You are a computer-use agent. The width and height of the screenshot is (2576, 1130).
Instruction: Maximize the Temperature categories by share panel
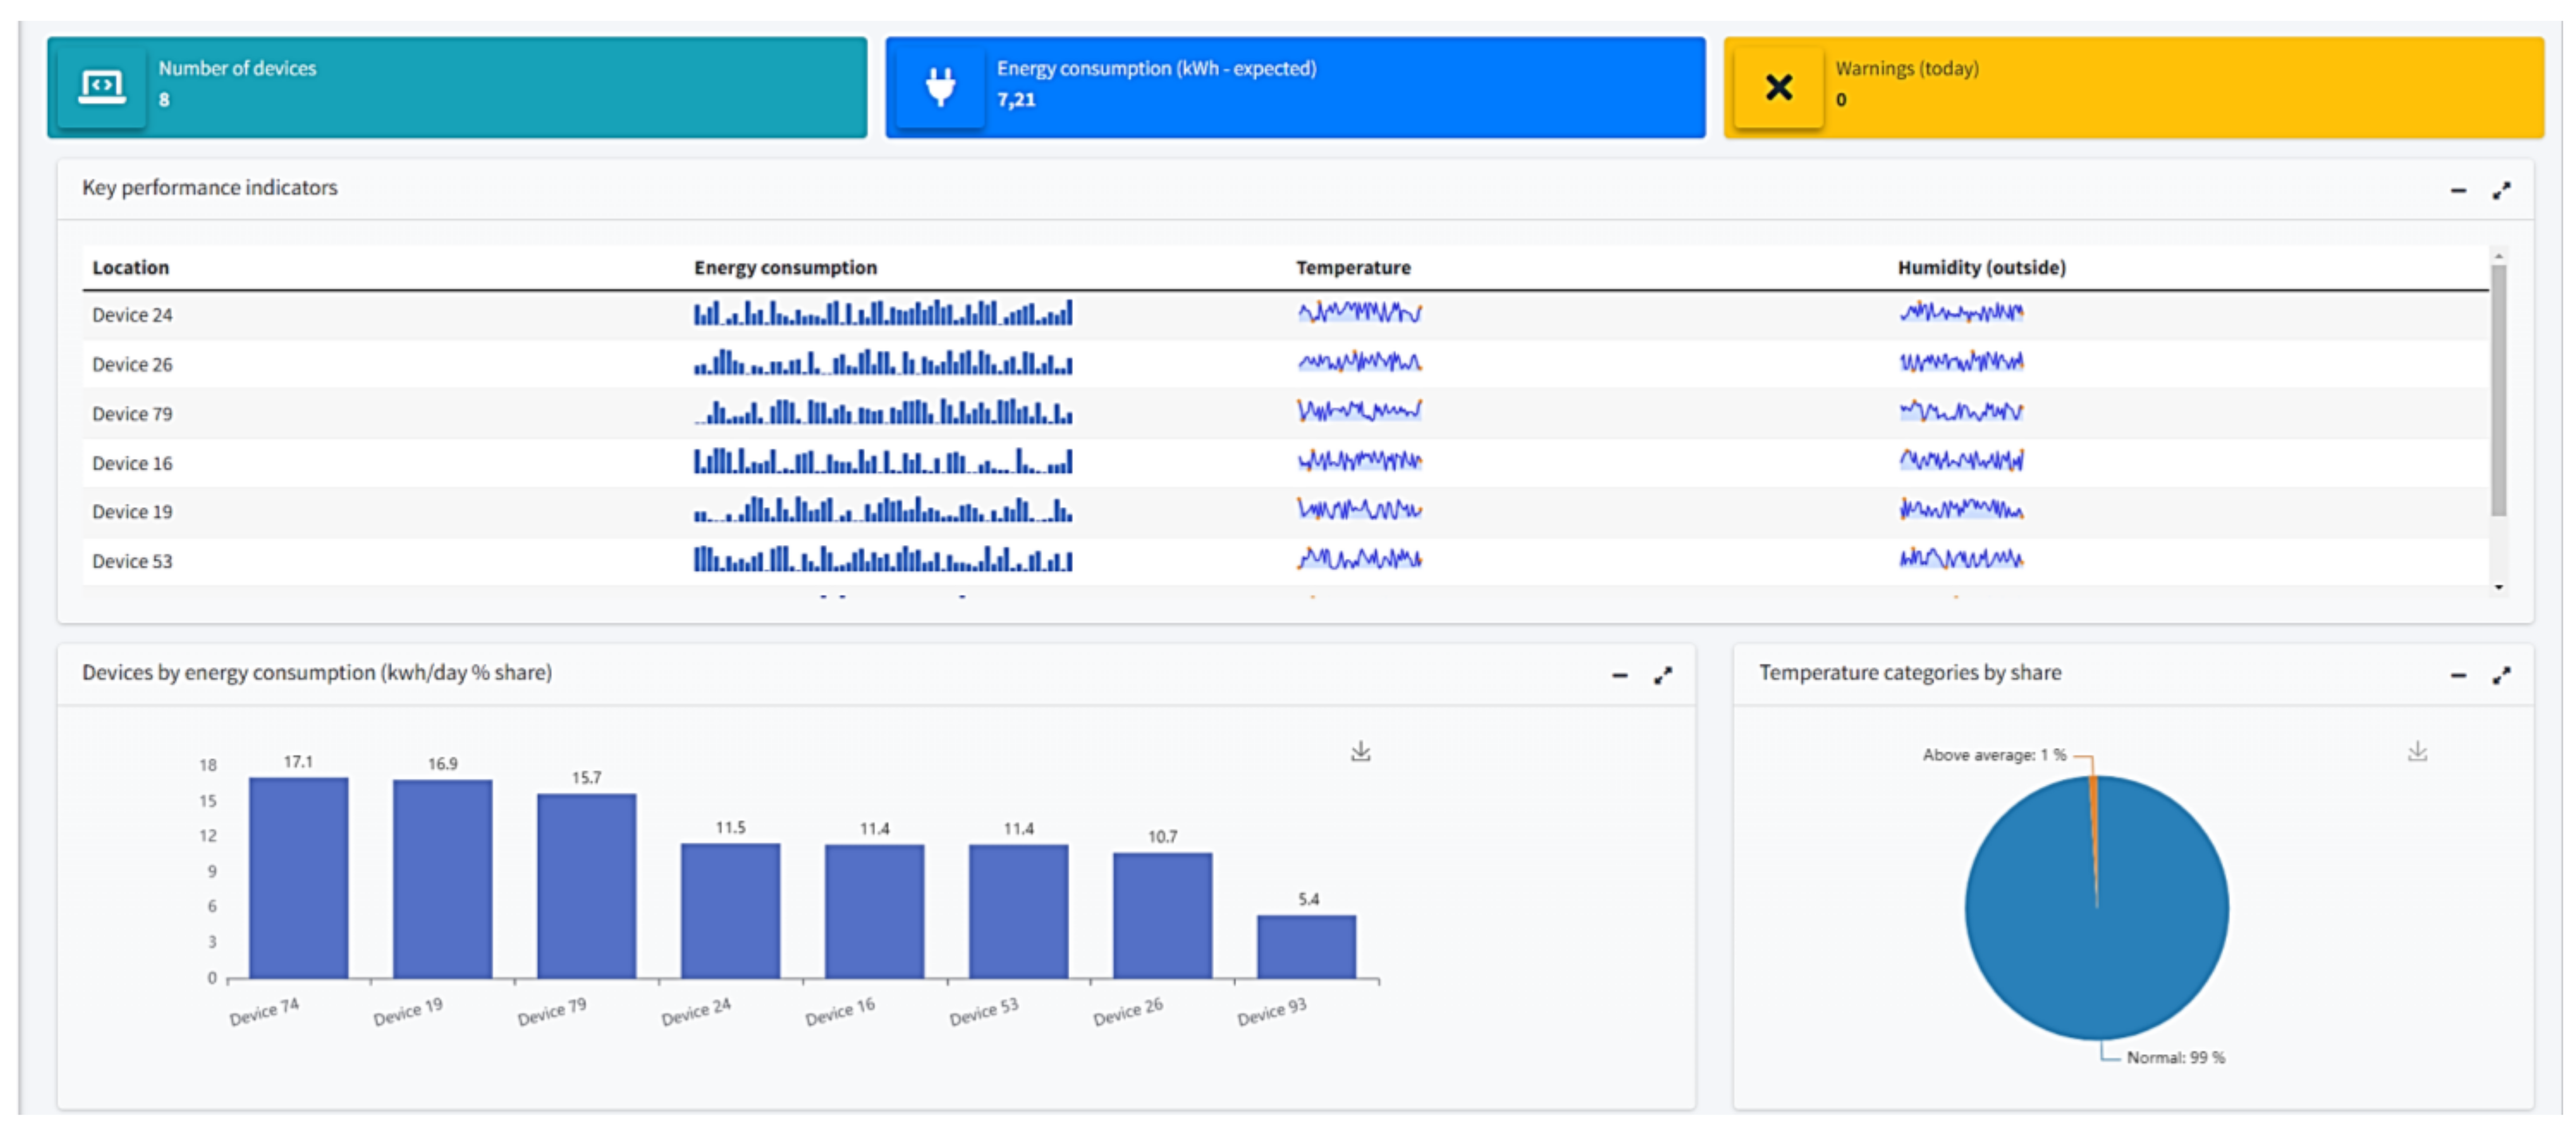tap(2501, 676)
